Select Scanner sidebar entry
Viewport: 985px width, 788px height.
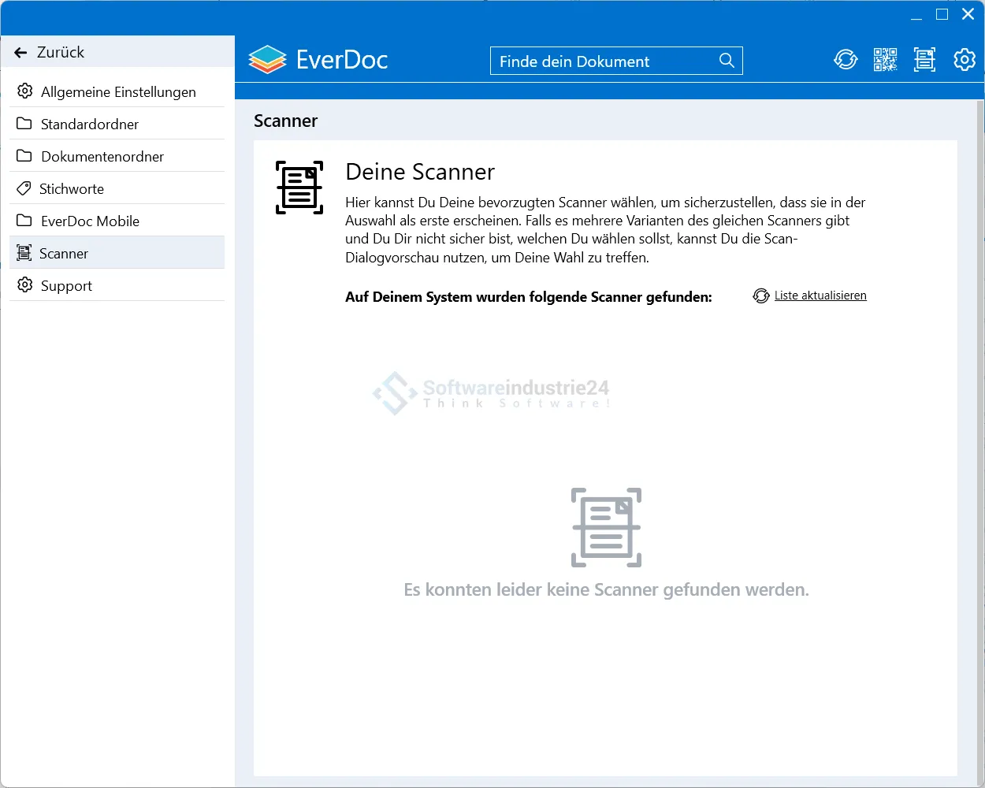click(x=64, y=254)
